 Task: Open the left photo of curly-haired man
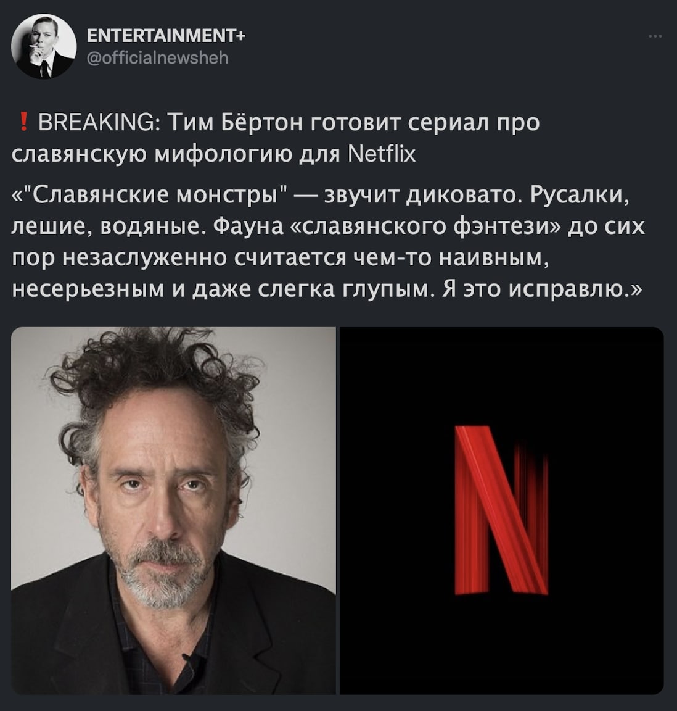(173, 510)
